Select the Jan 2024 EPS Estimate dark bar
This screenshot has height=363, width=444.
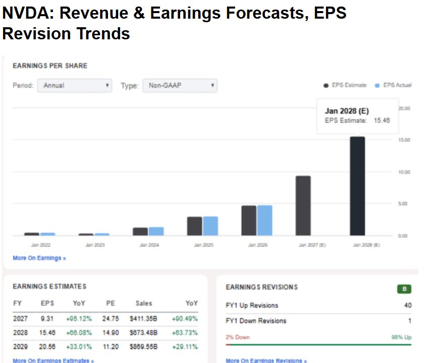[x=140, y=232]
